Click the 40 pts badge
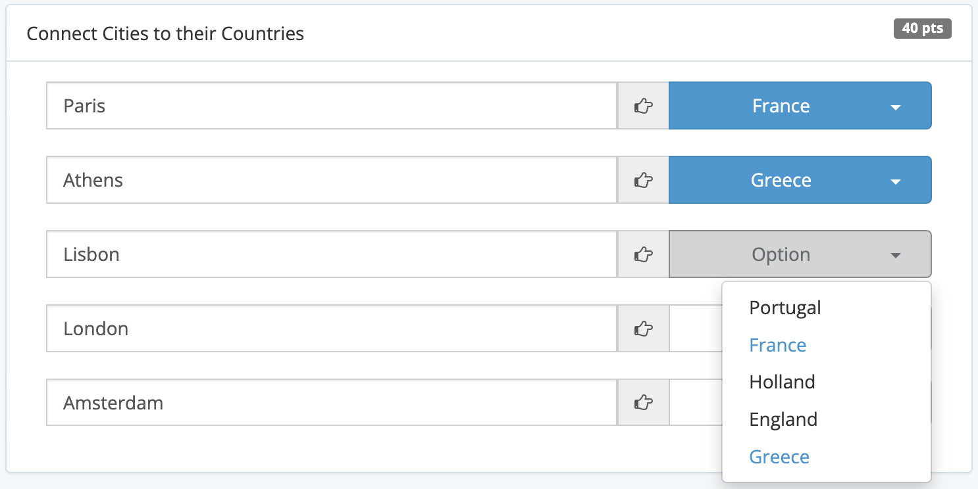The height and width of the screenshot is (489, 978). click(922, 29)
